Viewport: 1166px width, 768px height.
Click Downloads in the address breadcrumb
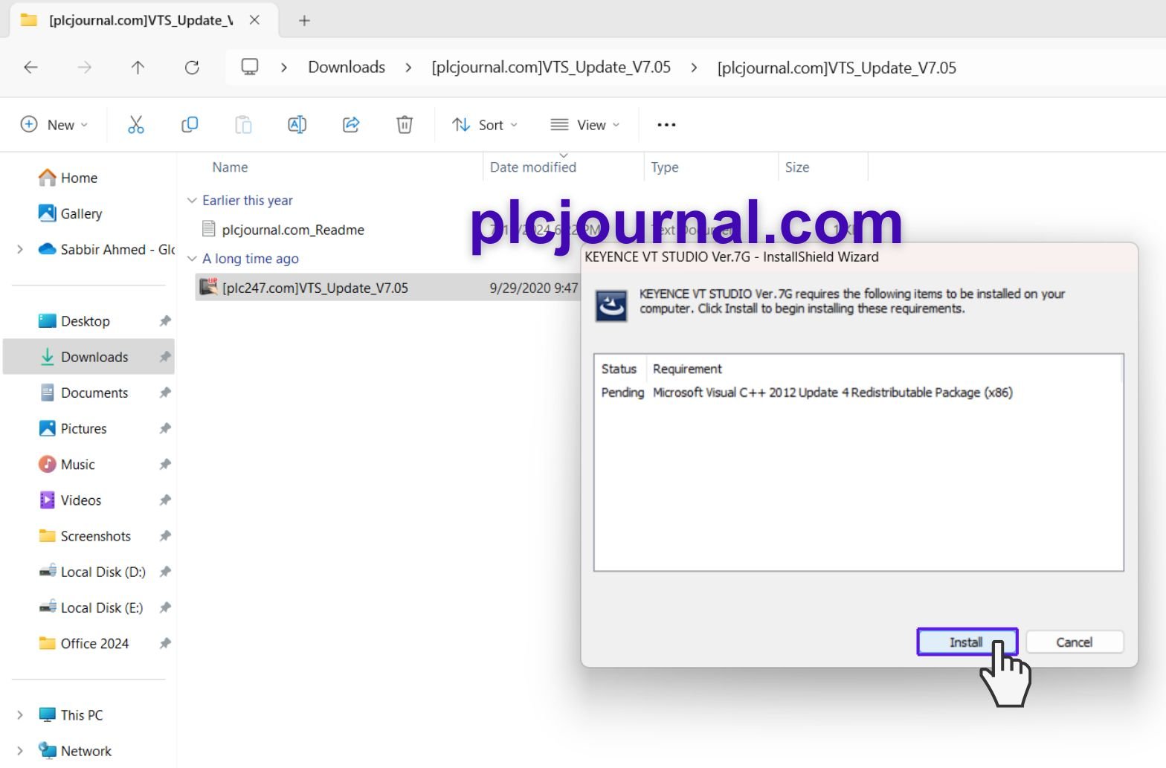pyautogui.click(x=347, y=68)
